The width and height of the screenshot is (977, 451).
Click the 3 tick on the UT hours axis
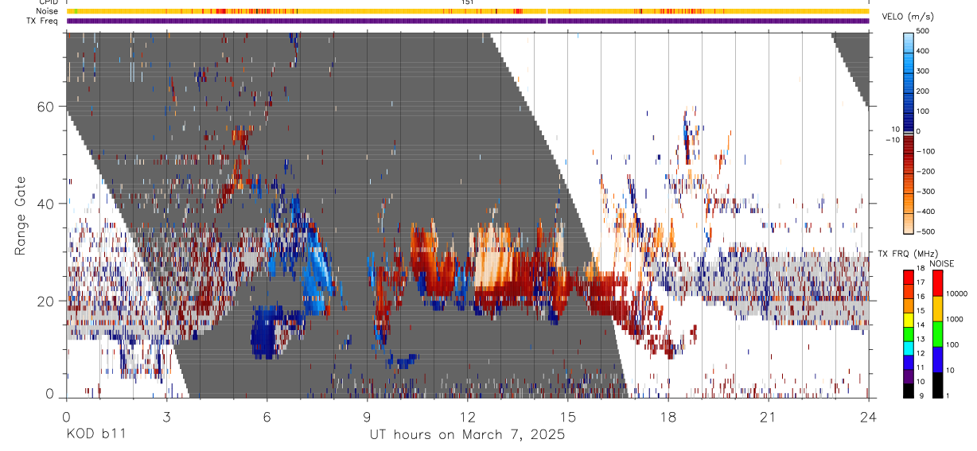(166, 416)
